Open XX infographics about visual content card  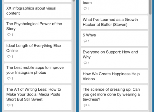38,11
